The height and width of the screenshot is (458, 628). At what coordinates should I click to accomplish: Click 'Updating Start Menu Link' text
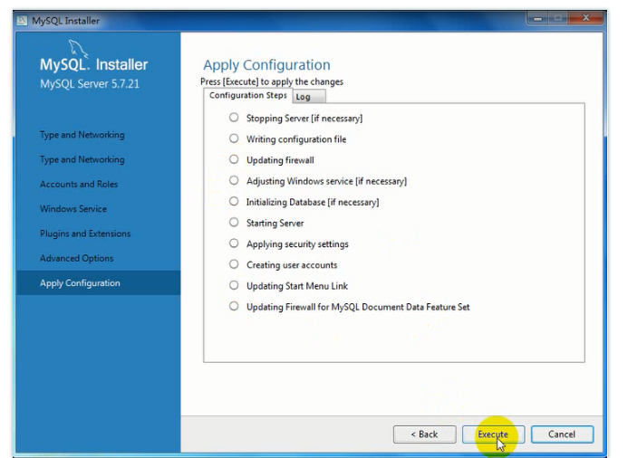coord(296,286)
